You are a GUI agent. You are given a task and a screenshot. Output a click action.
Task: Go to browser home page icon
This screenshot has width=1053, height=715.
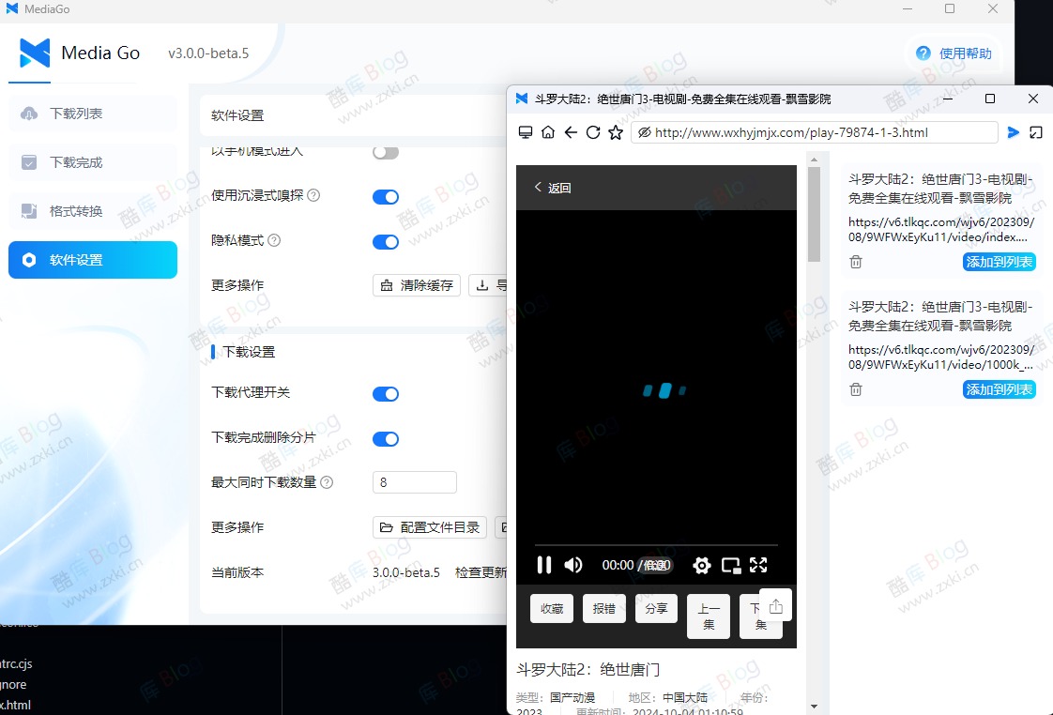pos(548,132)
